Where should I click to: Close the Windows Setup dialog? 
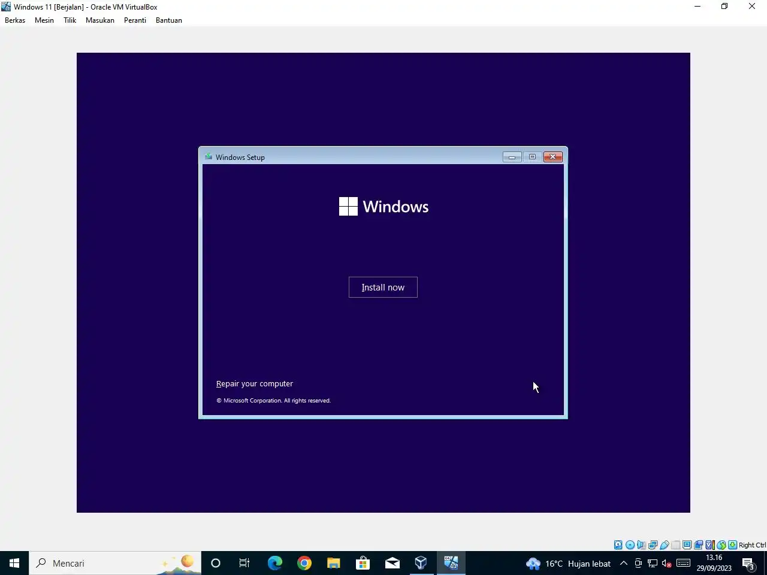pos(553,157)
